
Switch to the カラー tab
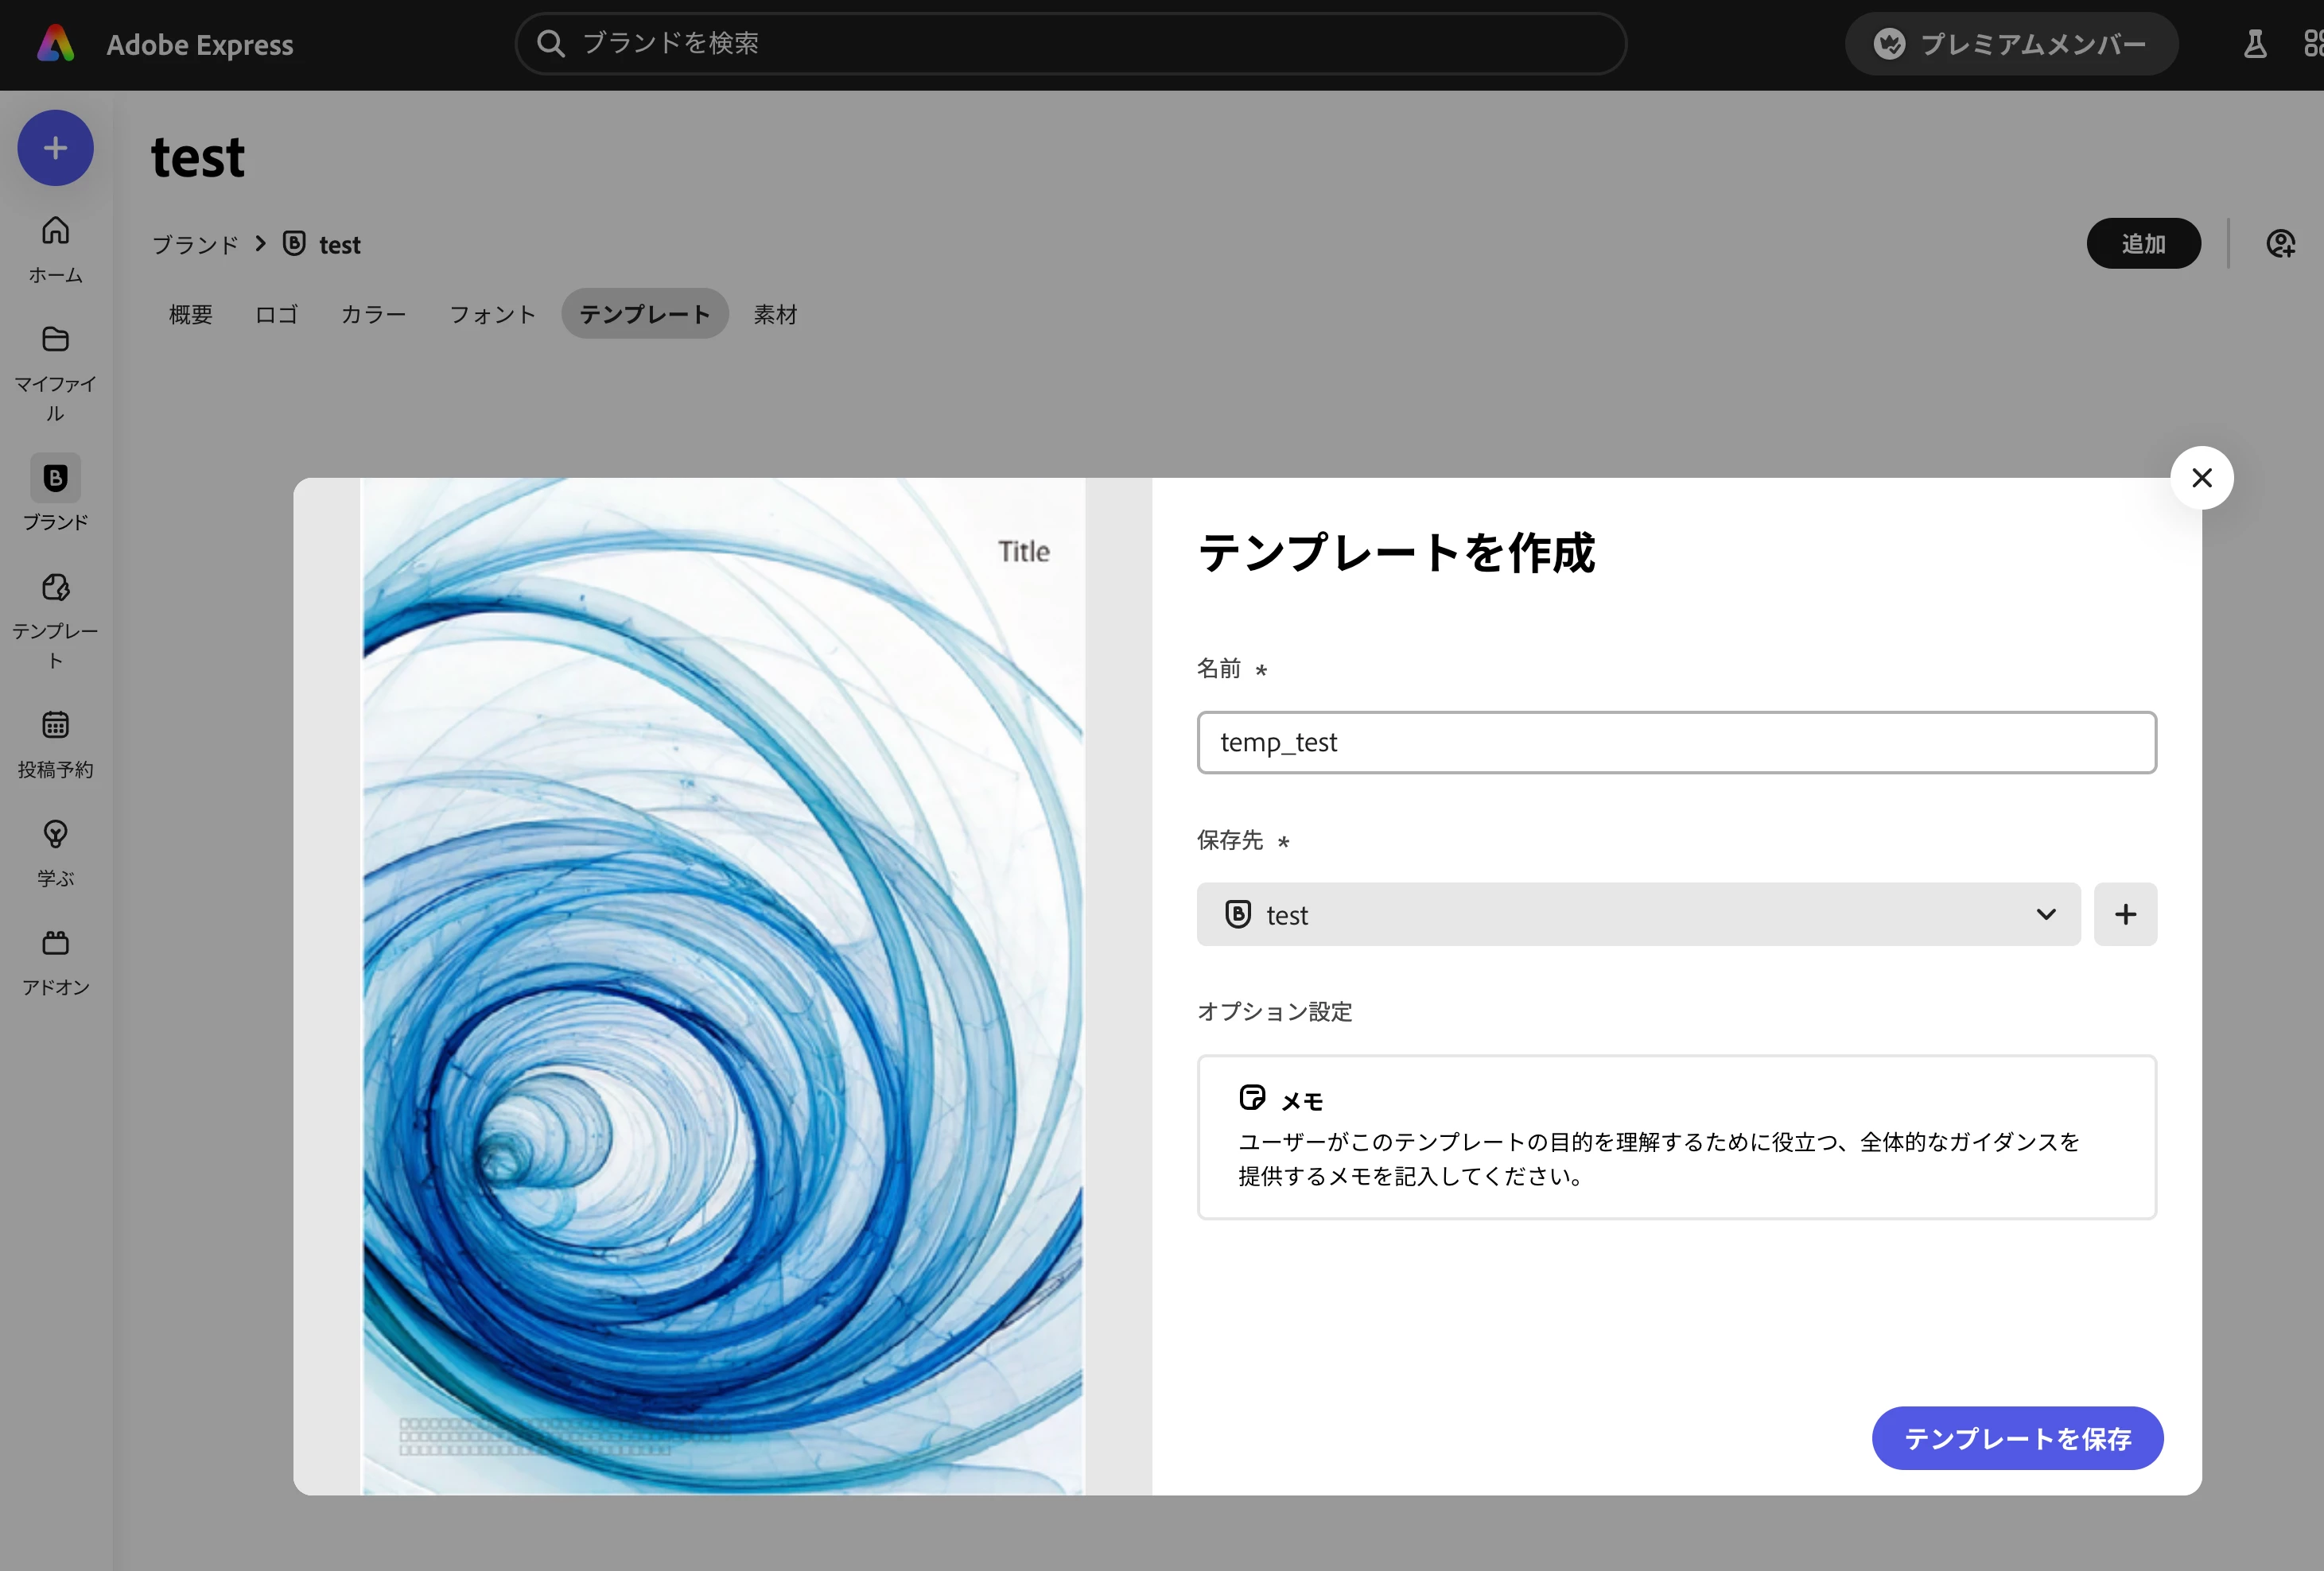pos(373,315)
